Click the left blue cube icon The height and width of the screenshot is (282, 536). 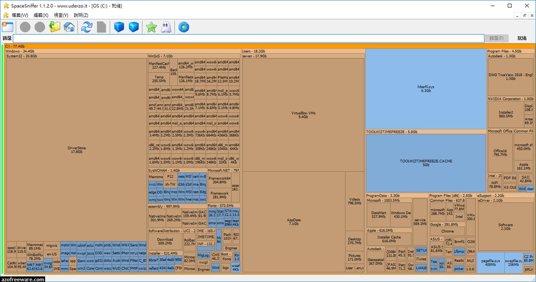[x=119, y=27]
